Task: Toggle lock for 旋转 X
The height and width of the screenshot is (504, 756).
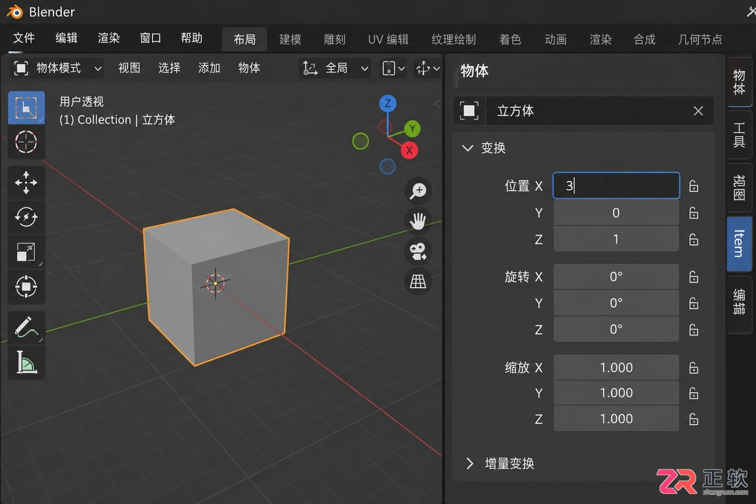Action: (694, 277)
